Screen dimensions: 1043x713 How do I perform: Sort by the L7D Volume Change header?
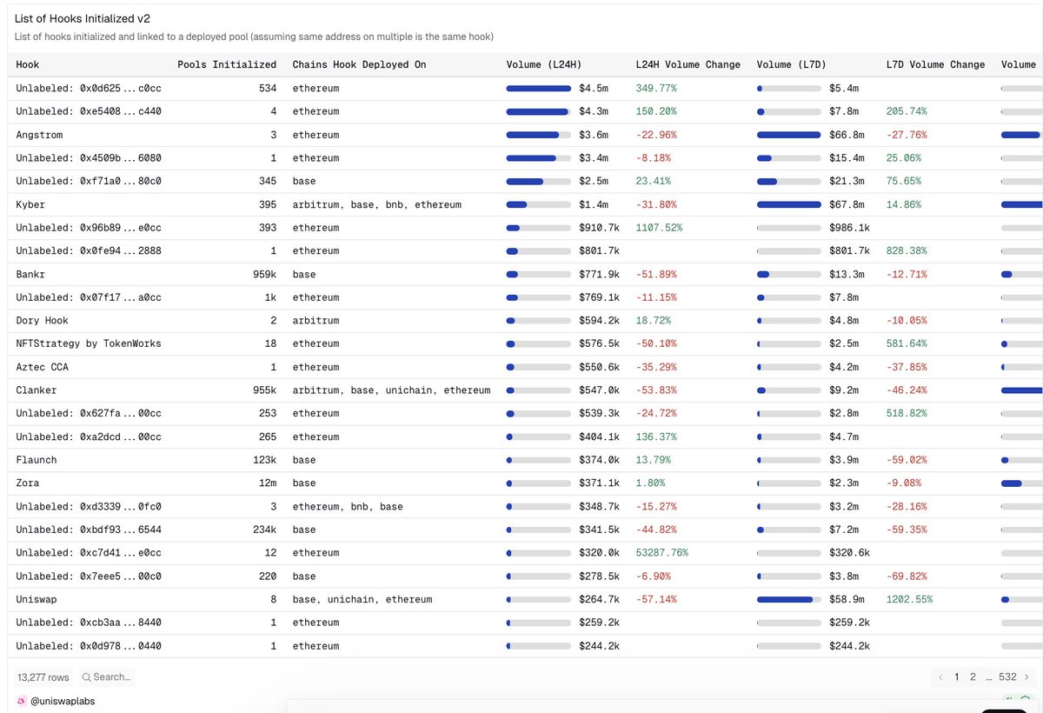pos(936,64)
